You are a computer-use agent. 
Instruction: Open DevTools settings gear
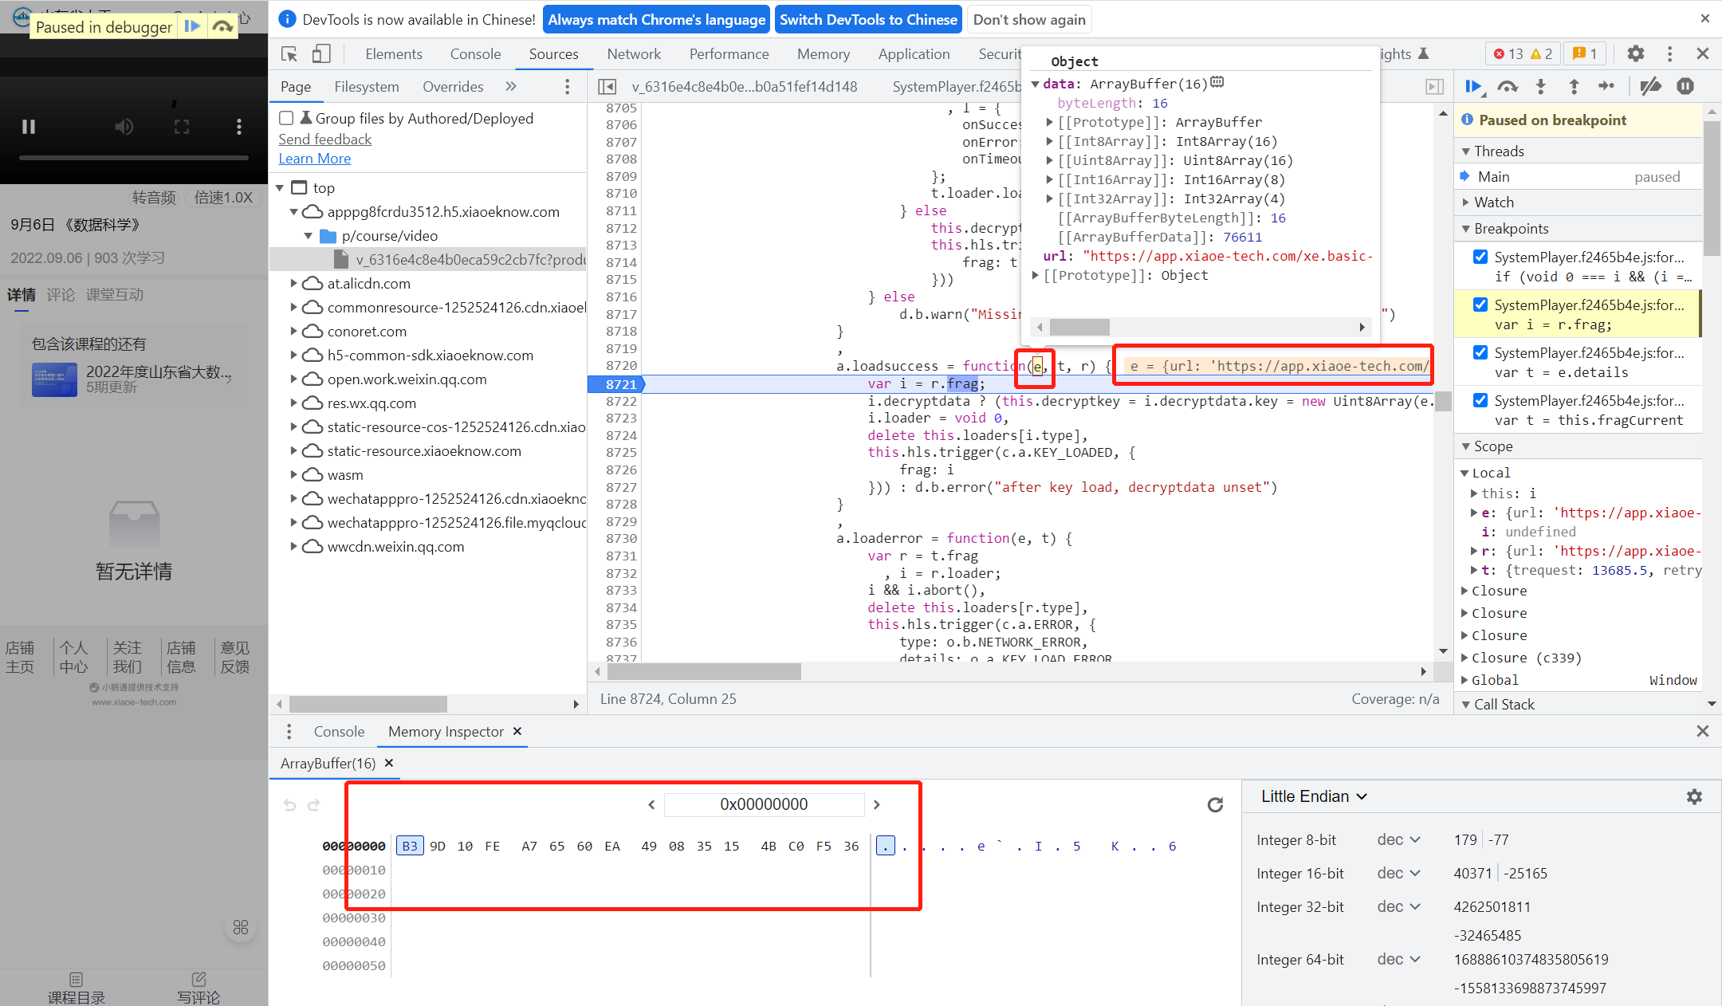coord(1635,54)
